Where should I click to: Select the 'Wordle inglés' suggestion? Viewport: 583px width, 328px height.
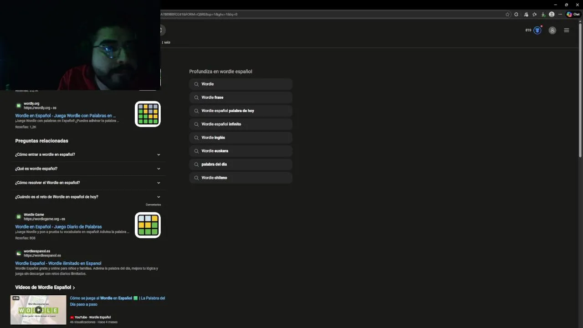click(x=240, y=138)
